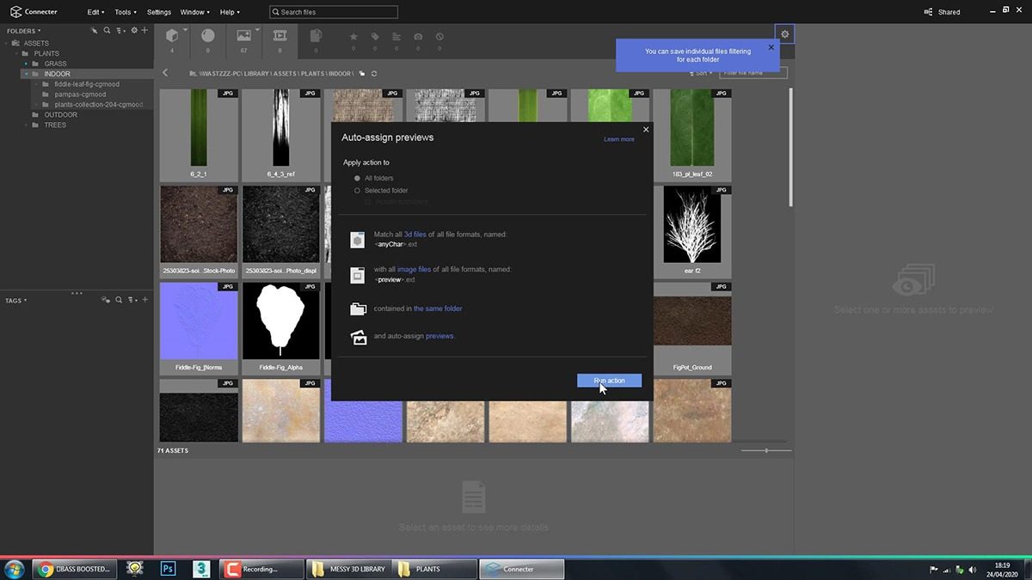Click the crossed-circle filter icon in top toolbar
Viewport: 1032px width, 580px height.
(439, 37)
